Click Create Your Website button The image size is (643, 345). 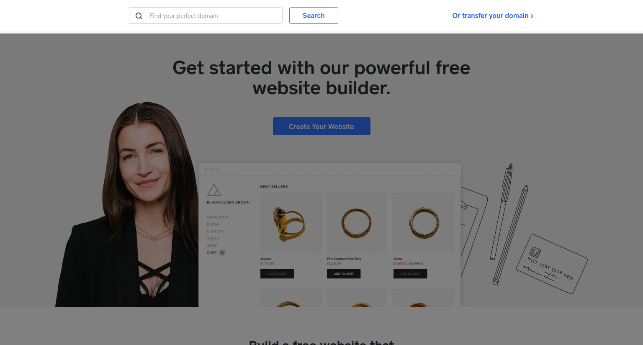point(321,126)
